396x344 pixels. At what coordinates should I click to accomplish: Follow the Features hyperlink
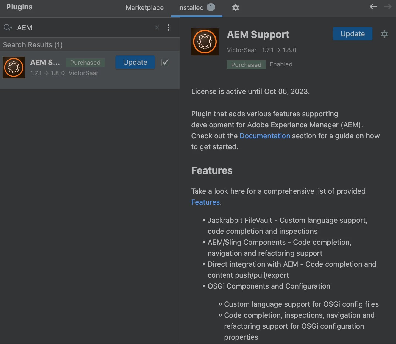click(x=205, y=202)
